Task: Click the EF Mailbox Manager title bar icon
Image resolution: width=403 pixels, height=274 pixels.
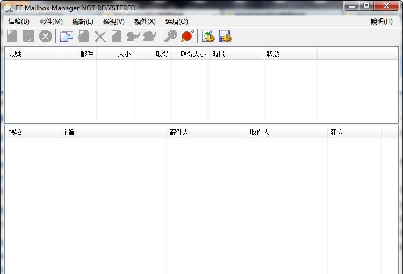Action: (x=9, y=8)
